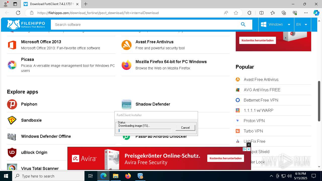
Task: Click the Mozilla Firefox app icon
Action: coord(126,65)
